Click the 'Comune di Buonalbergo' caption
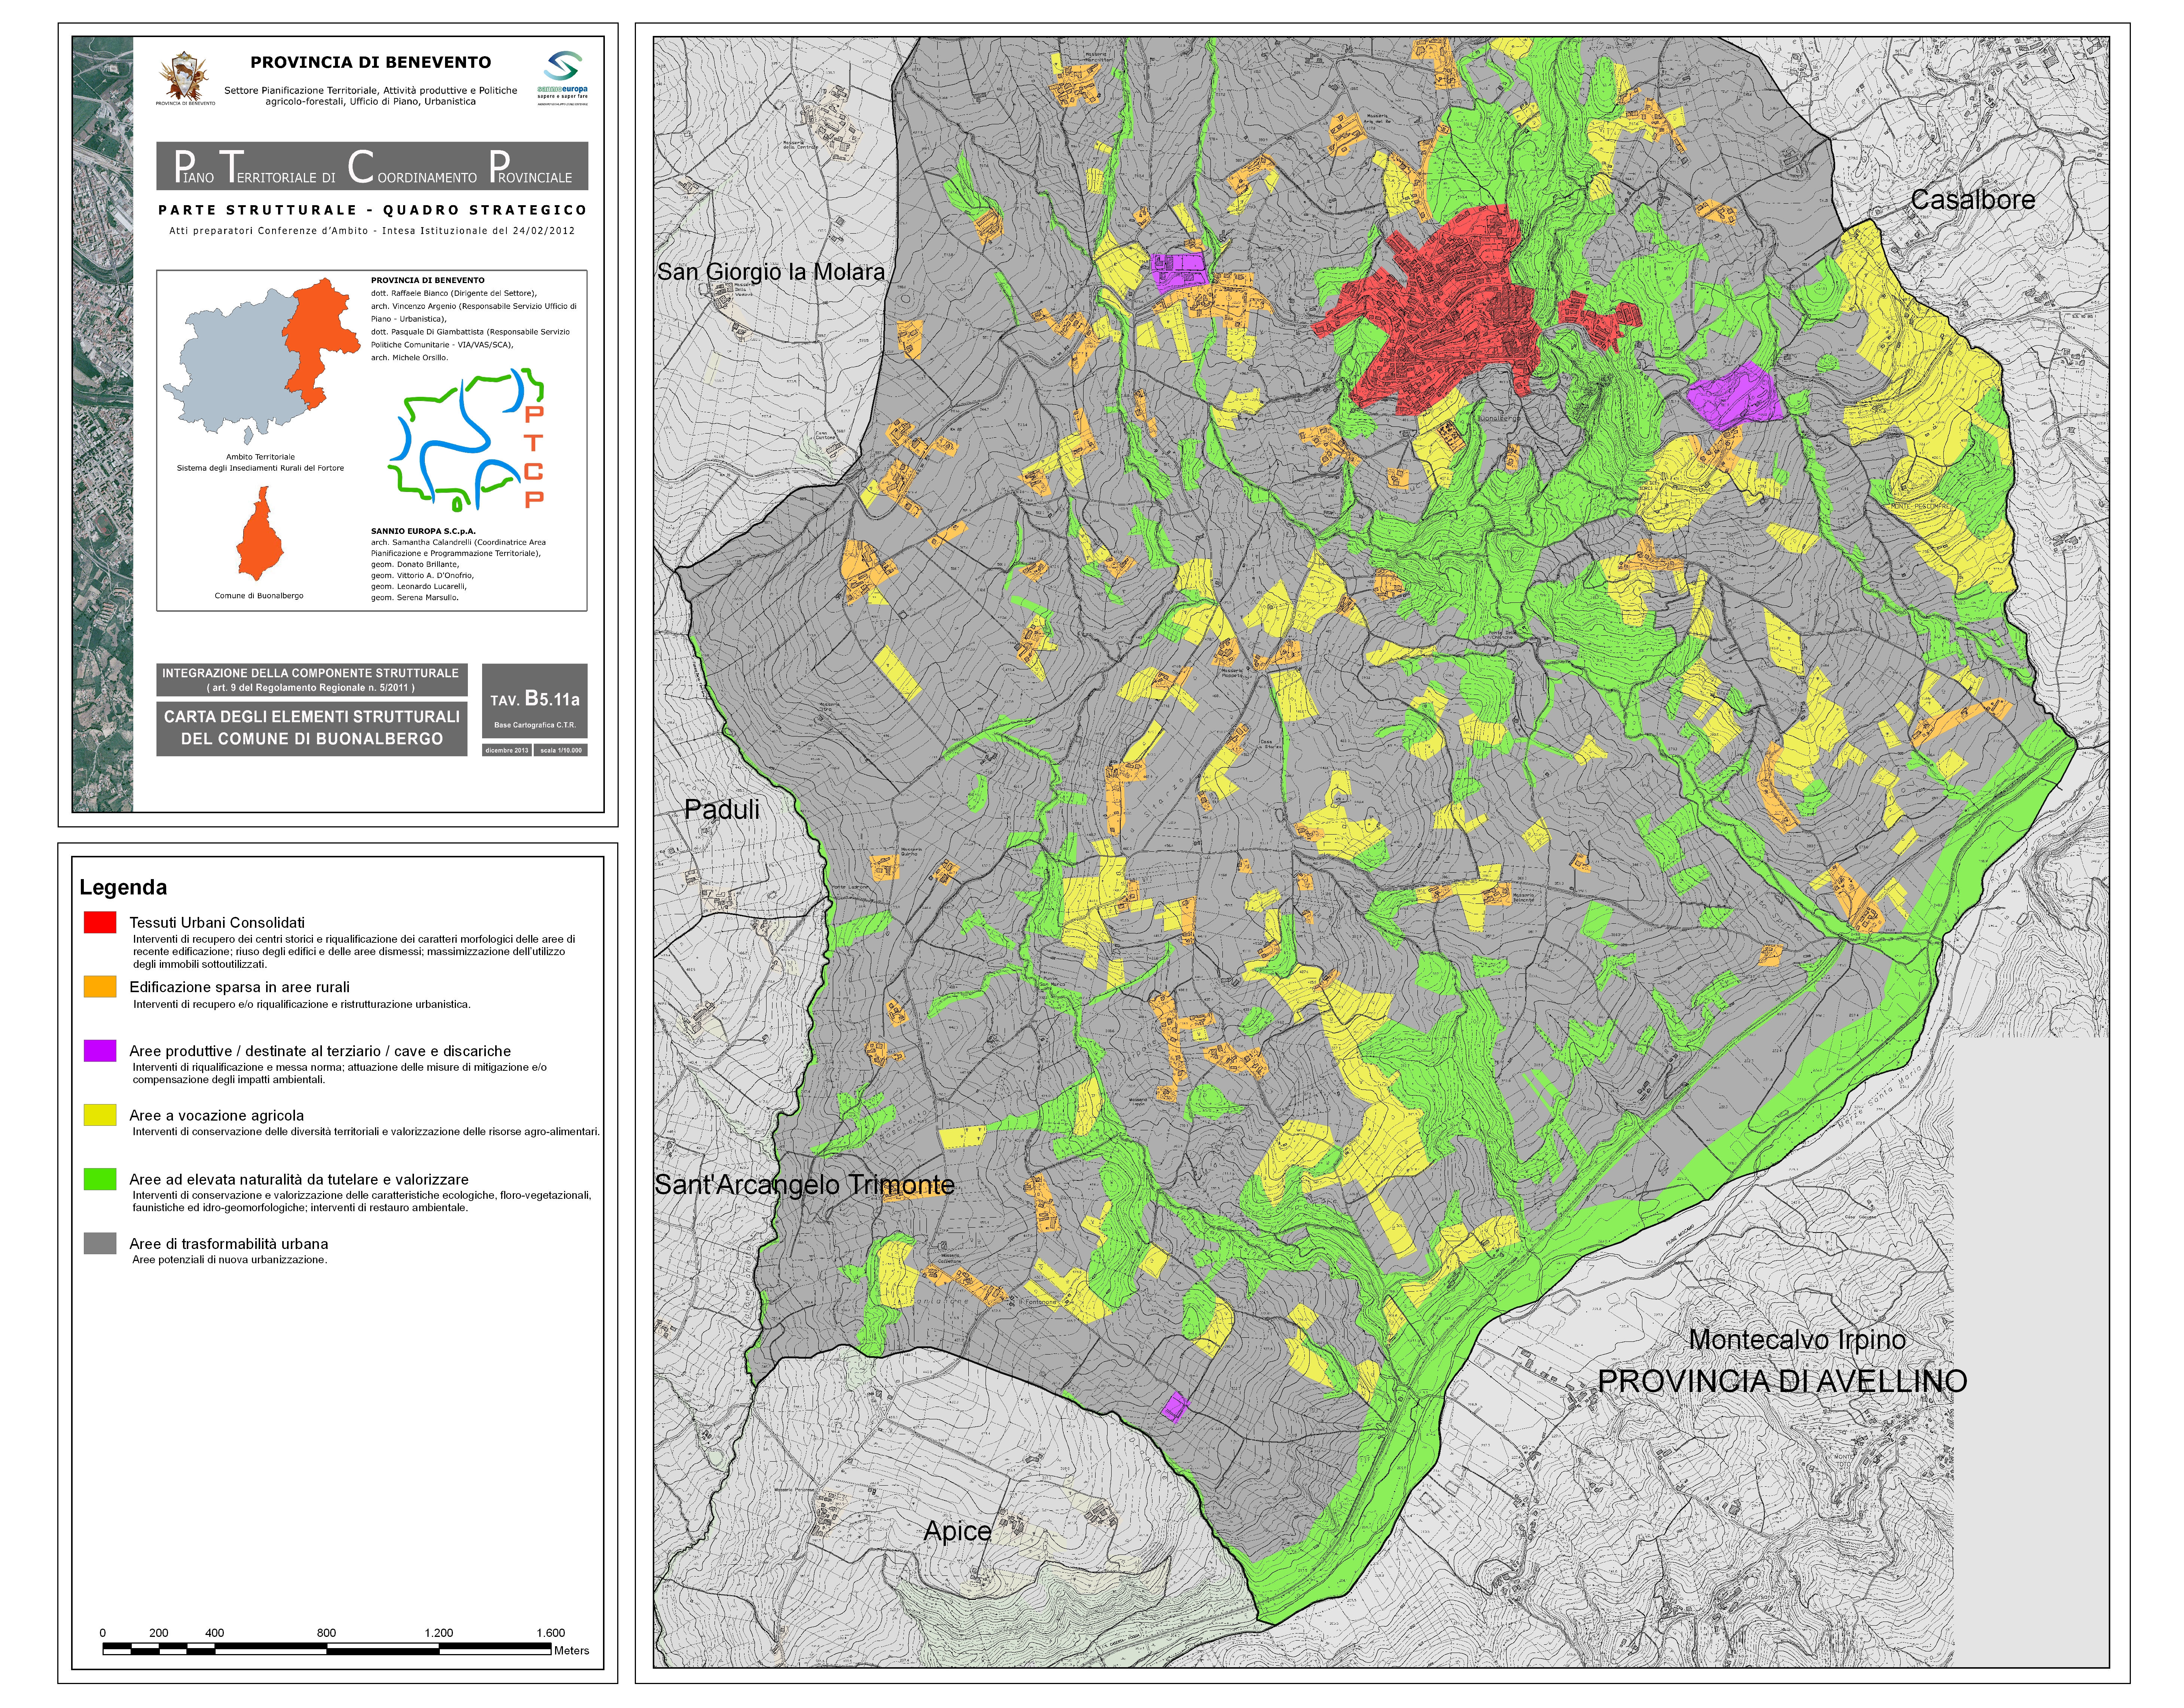 [x=259, y=596]
